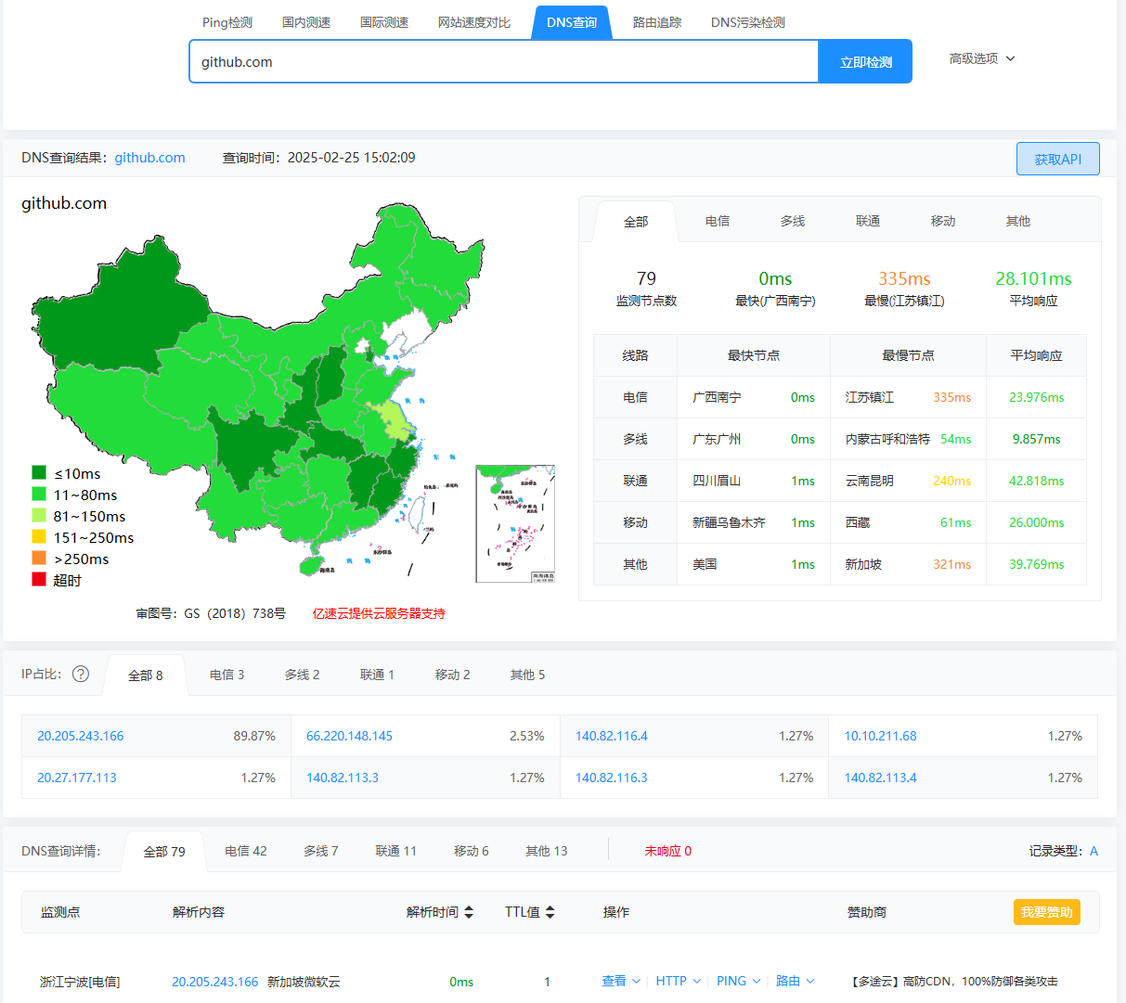Viewport: 1126px width, 1003px height.
Task: Select 电信 3 tab in IP占比
Action: click(227, 675)
